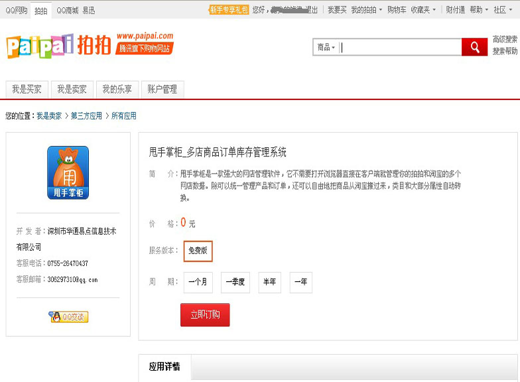Open the Paipai logo homepage
Image resolution: width=520 pixels, height=382 pixels.
(x=58, y=46)
